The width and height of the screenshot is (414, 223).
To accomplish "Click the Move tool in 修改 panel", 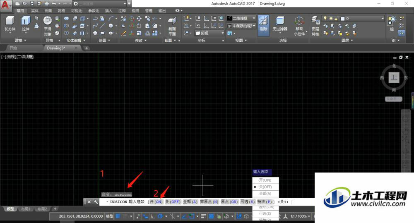I will (139, 19).
